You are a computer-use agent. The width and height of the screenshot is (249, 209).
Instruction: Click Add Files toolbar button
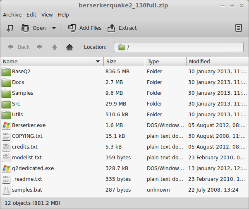click(85, 28)
